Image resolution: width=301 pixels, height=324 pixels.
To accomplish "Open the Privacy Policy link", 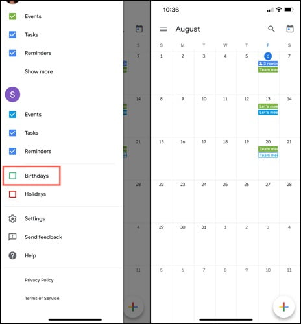I will click(x=39, y=280).
